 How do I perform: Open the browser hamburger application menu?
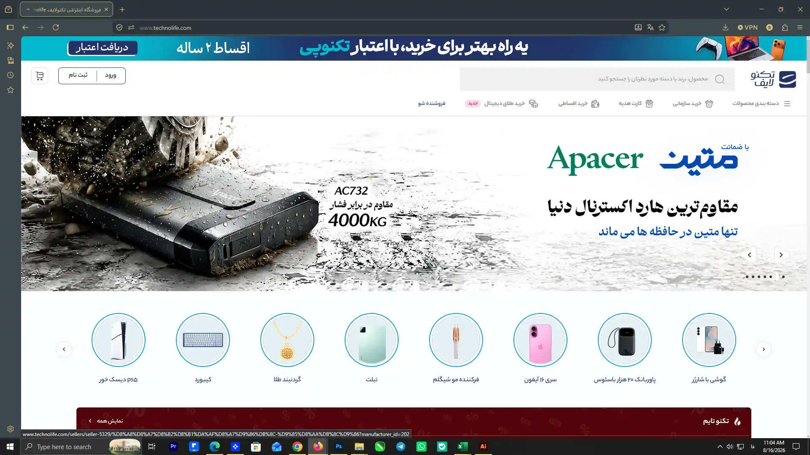800,27
